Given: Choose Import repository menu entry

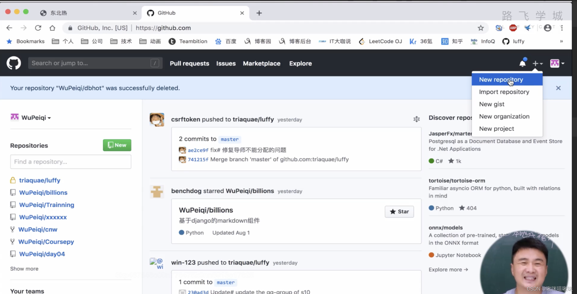Looking at the screenshot, I should [507, 92].
